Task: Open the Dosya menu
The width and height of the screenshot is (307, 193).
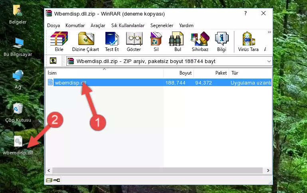Action: [53, 26]
